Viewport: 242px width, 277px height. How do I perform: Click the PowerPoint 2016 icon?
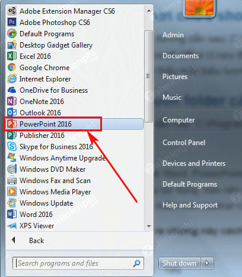12,124
